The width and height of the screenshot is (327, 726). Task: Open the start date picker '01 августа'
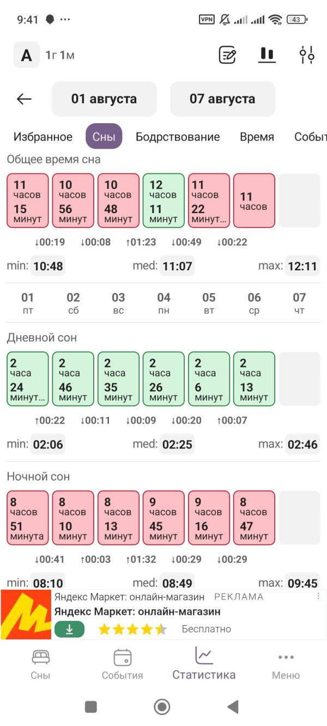(104, 99)
